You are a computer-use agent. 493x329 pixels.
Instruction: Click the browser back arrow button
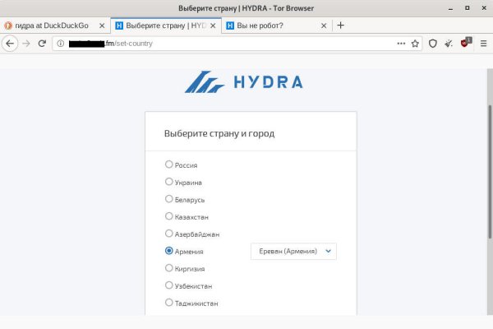click(x=11, y=43)
